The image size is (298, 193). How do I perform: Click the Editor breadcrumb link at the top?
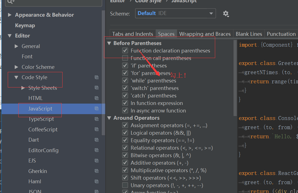click(118, 1)
